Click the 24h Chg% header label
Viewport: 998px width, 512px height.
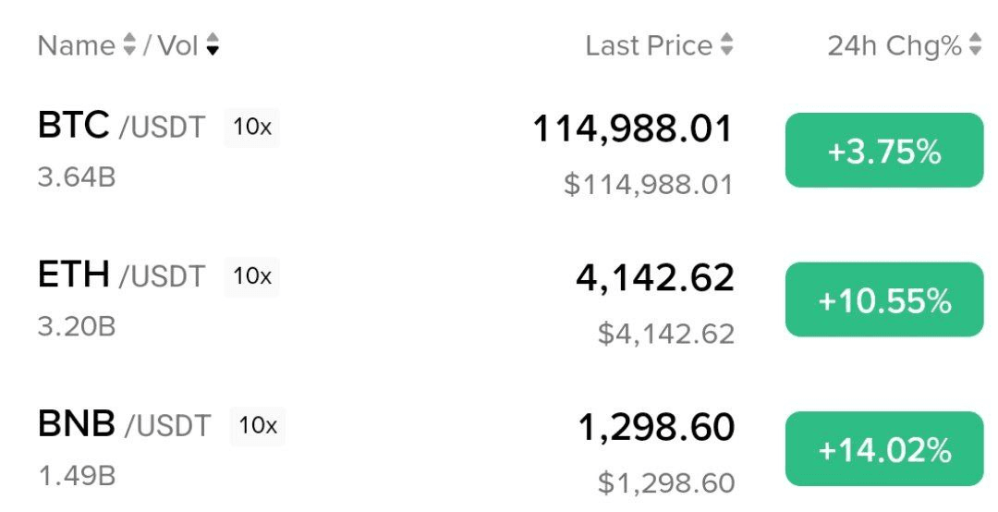click(x=894, y=45)
